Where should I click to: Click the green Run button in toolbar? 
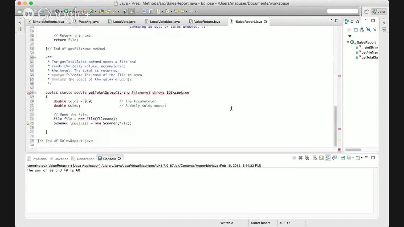[x=66, y=11]
